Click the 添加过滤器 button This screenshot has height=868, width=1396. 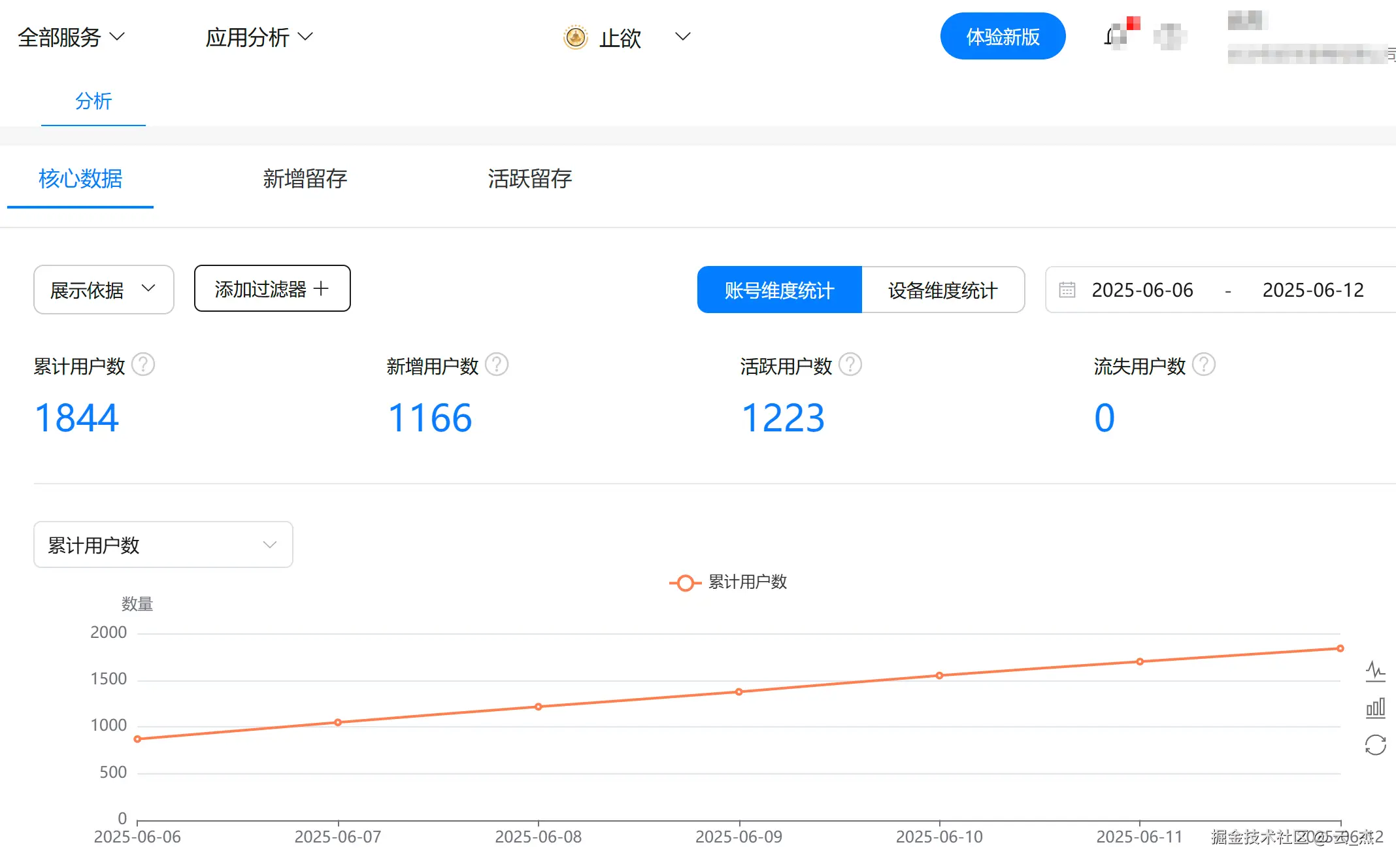click(x=272, y=288)
